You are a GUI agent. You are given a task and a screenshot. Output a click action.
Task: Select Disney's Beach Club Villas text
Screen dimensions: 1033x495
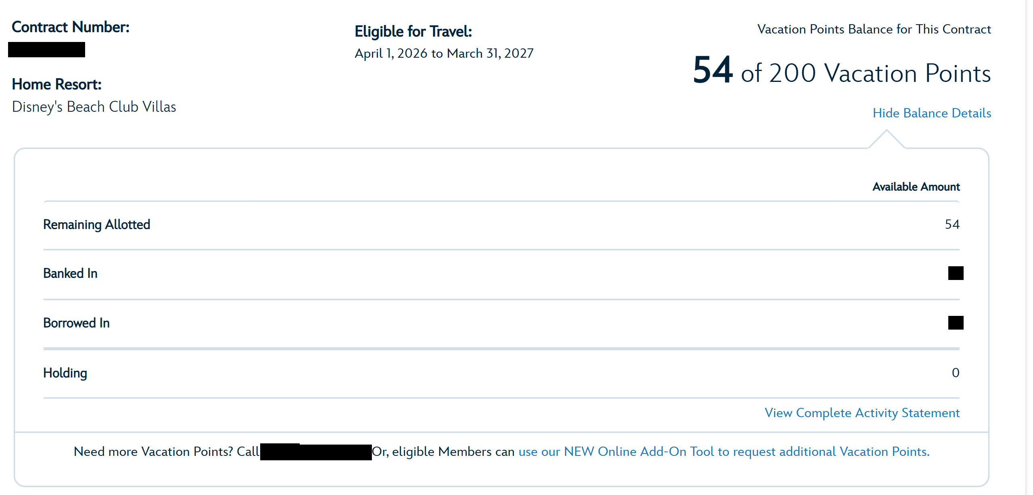(x=94, y=107)
